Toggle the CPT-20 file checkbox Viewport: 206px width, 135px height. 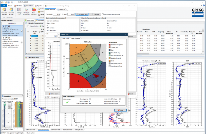(22, 42)
